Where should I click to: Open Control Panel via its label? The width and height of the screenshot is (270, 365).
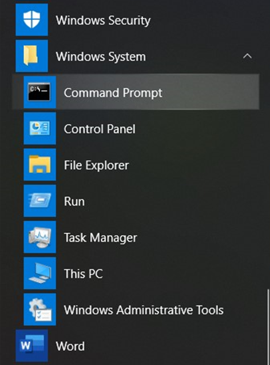point(100,129)
